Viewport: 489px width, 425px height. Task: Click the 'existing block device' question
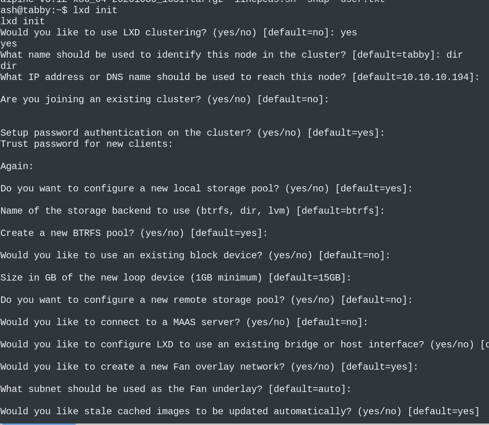(x=195, y=255)
